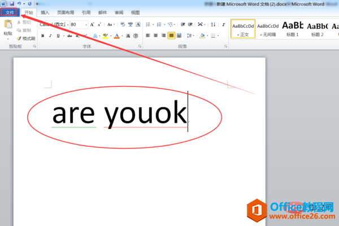Toggle the highlighted Justify alignment button

pyautogui.click(x=171, y=36)
